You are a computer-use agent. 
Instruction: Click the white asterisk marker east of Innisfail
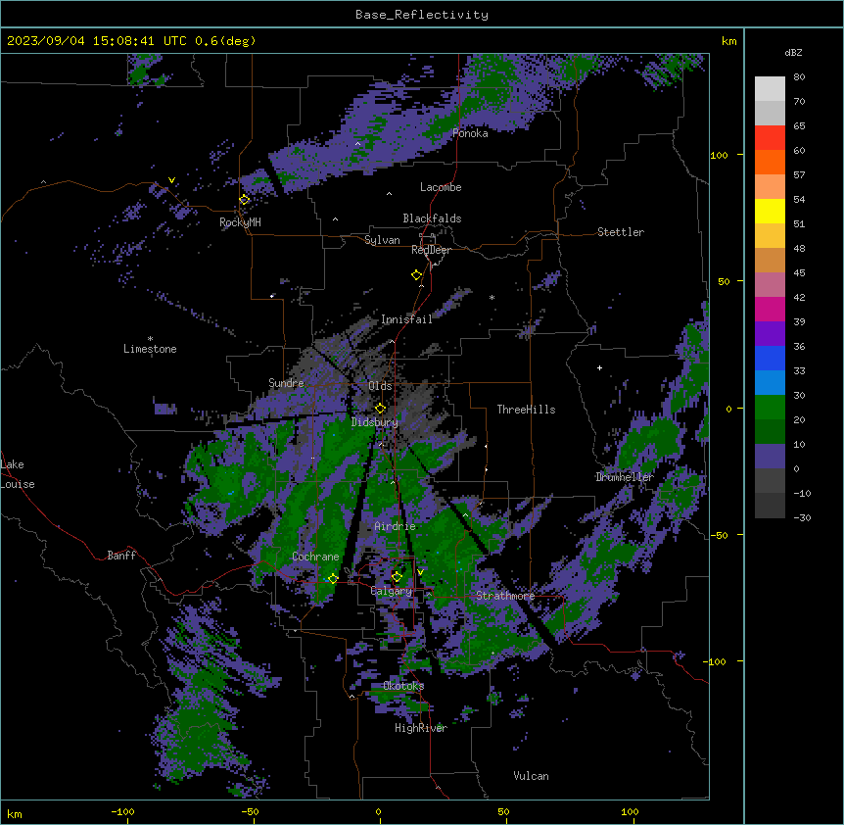(x=492, y=297)
